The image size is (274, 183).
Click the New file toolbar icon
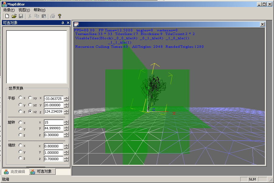point(7,16)
